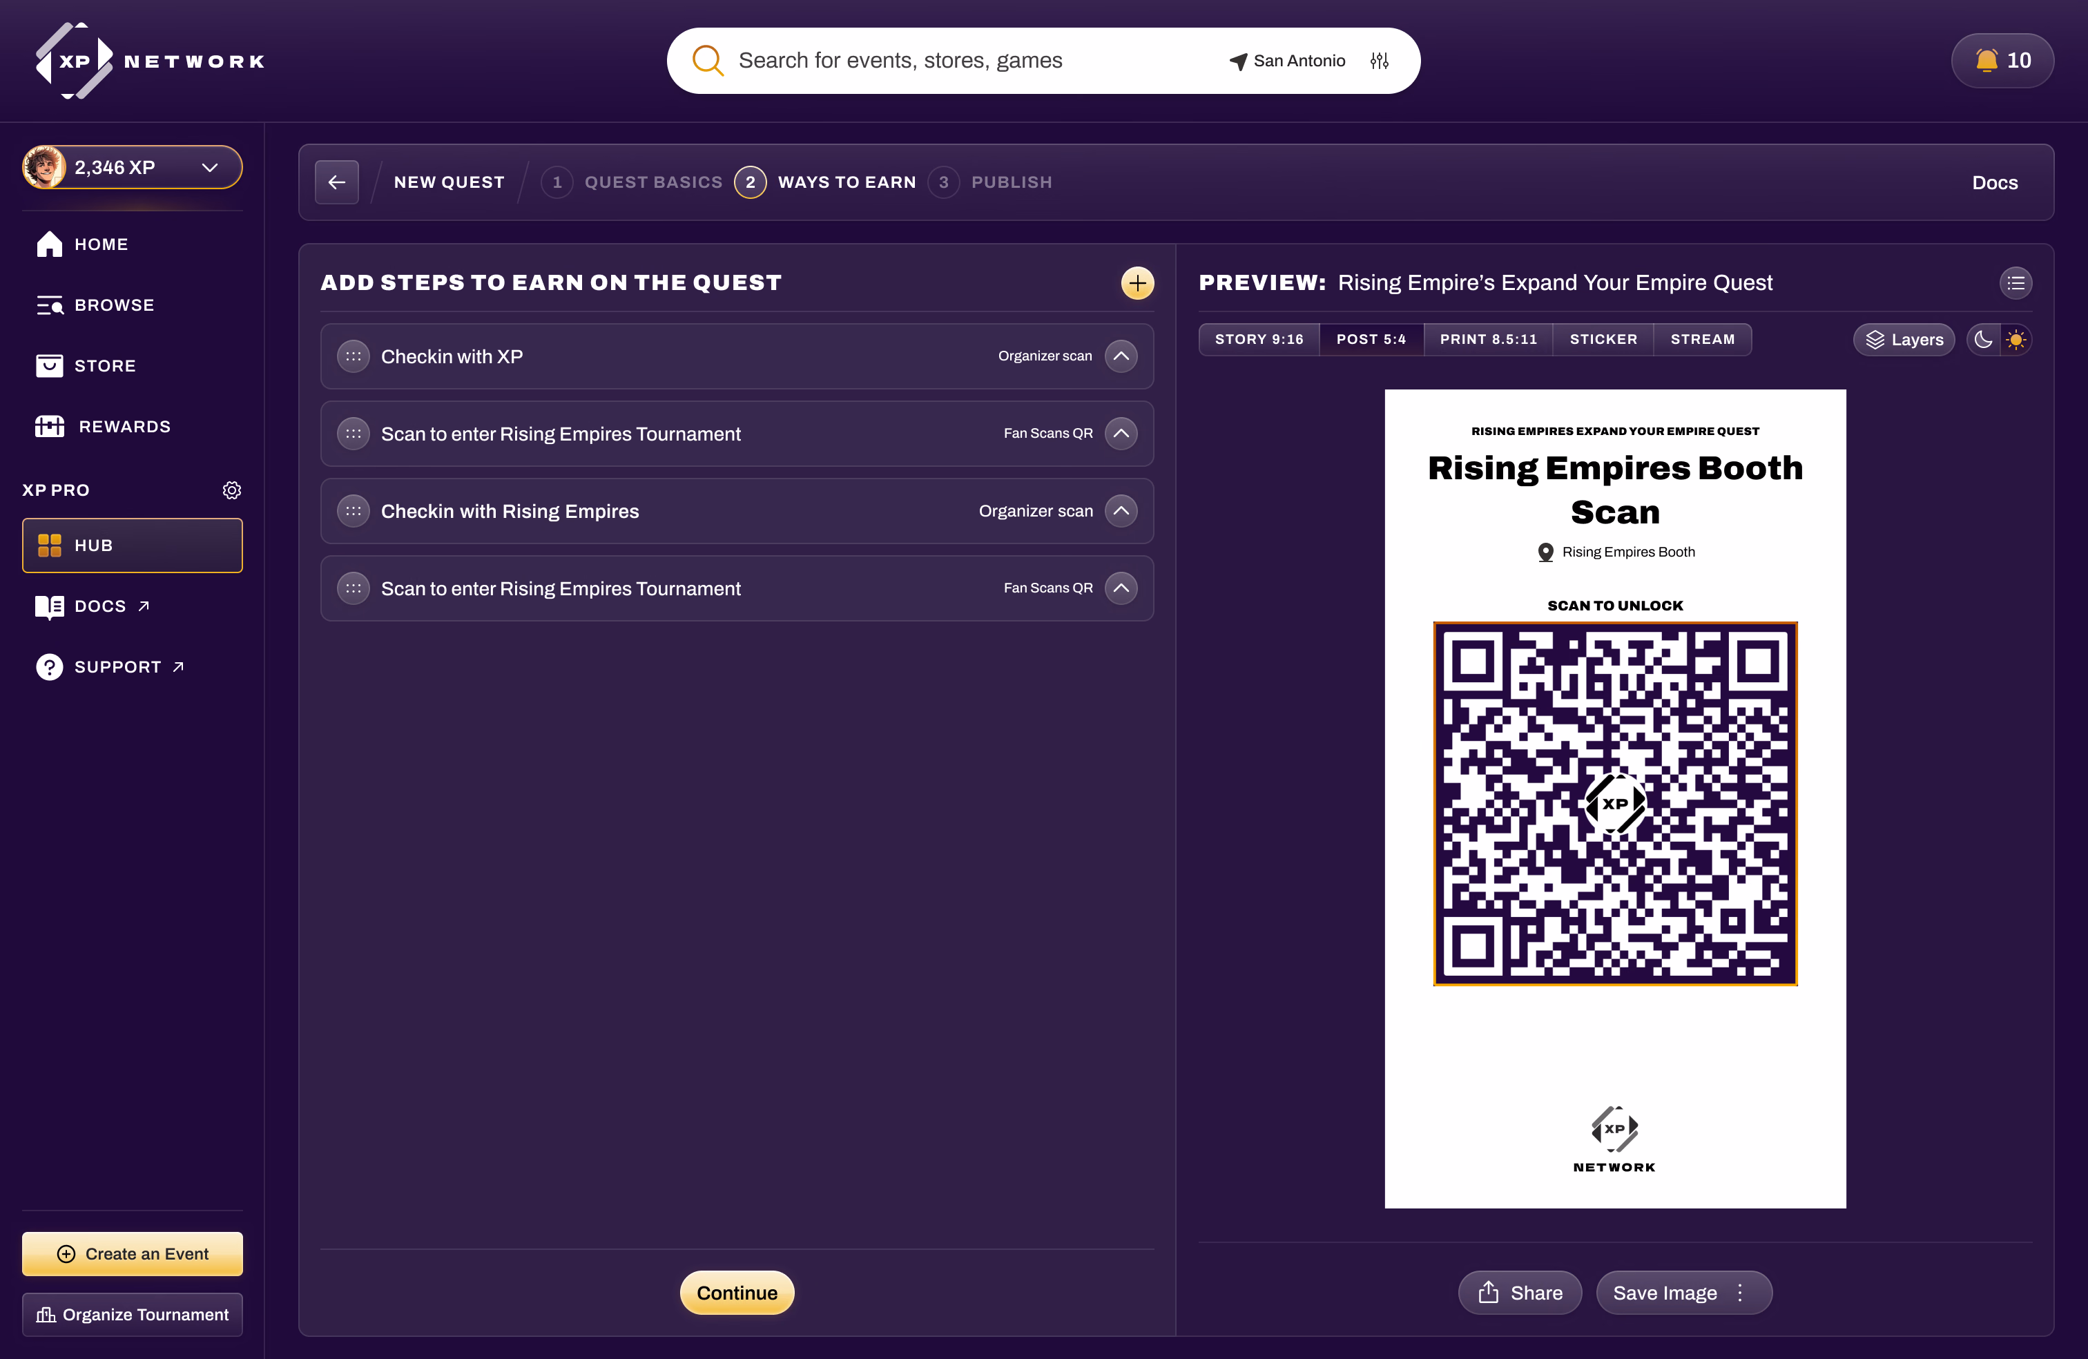Open Rewards in sidebar

104,426
